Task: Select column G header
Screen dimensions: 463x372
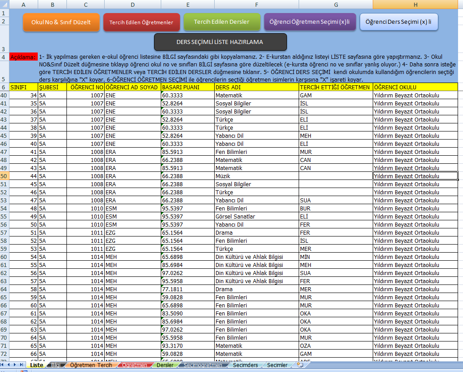Action: pyautogui.click(x=336, y=4)
